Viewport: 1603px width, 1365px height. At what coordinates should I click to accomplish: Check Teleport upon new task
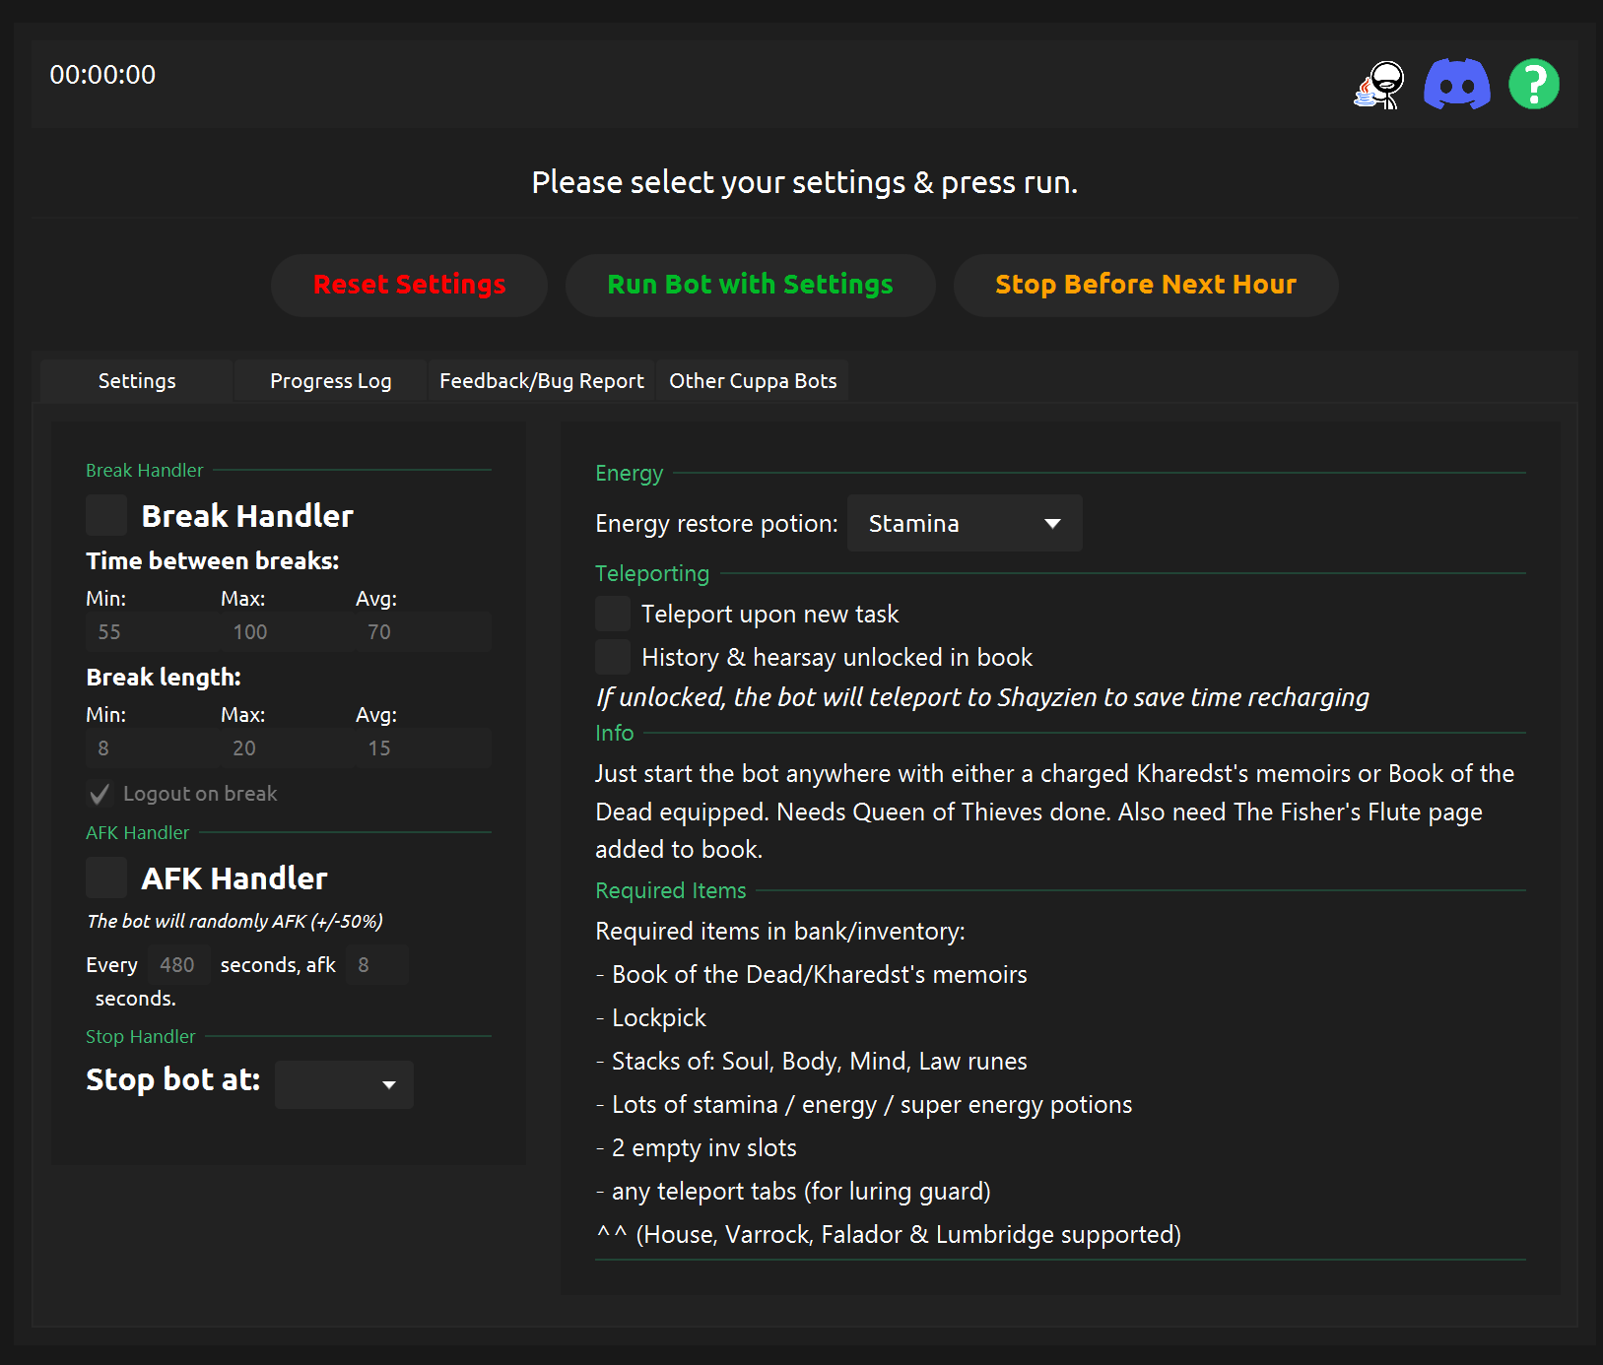(x=613, y=614)
